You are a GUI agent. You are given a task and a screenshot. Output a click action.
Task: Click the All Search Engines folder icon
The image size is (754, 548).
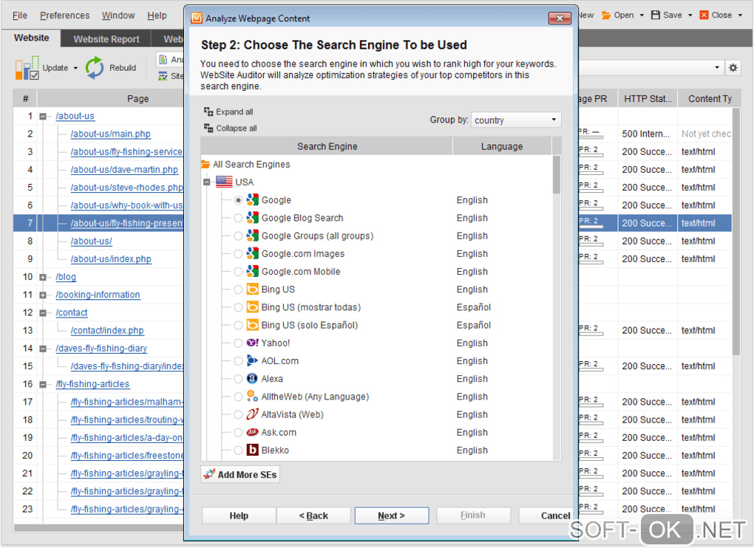click(206, 164)
